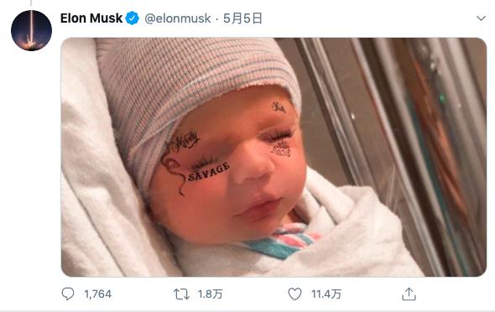Viewport: 495px width, 312px height.
Task: View the 1.8万 retweets count
Action: [x=211, y=294]
